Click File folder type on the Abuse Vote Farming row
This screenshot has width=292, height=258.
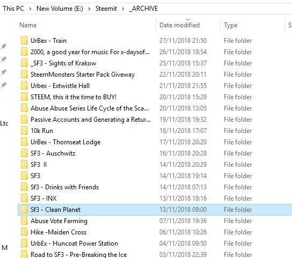238,221
